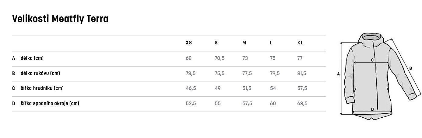This screenshot has height=138, width=422.
Task: Click the B sleeve marker on jacket diagram
Action: coord(410,68)
